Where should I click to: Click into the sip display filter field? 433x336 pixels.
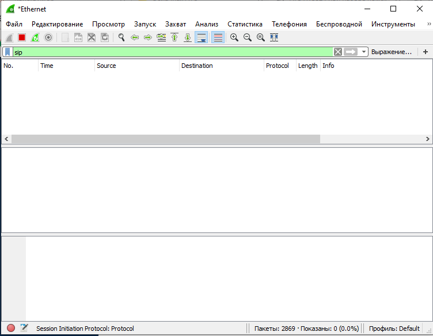tap(173, 52)
